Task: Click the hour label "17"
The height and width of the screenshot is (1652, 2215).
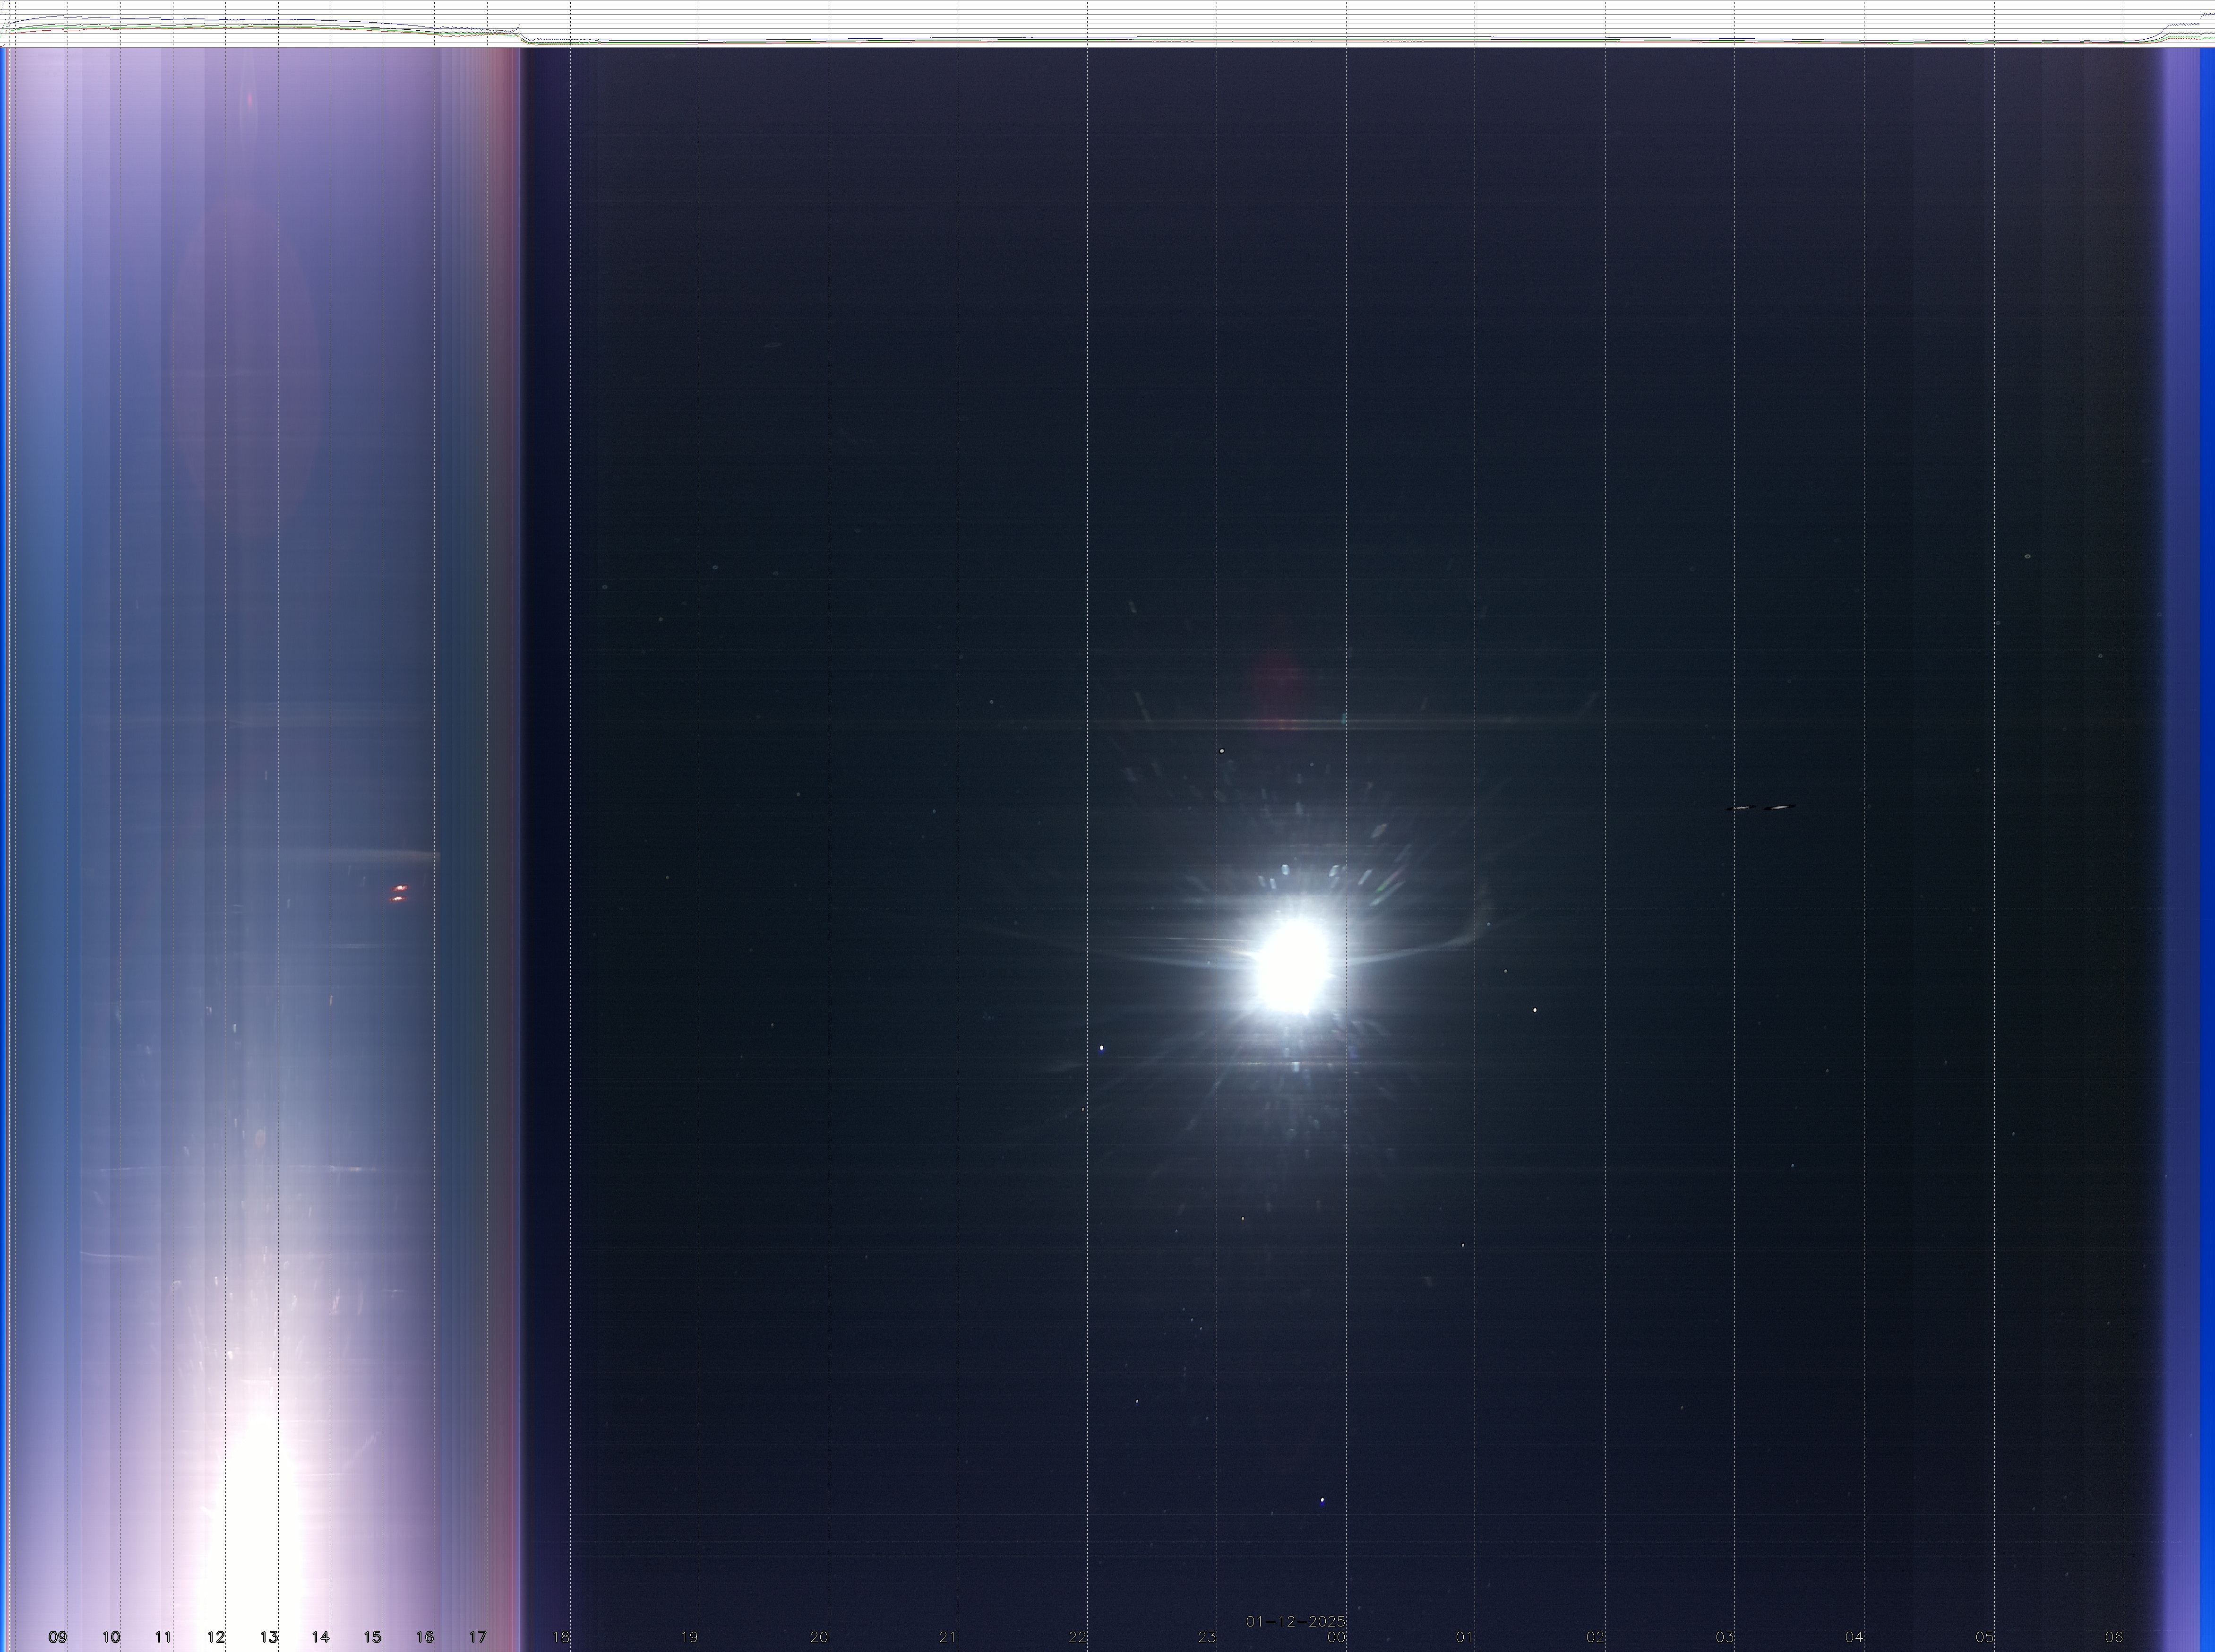Action: [x=477, y=1637]
